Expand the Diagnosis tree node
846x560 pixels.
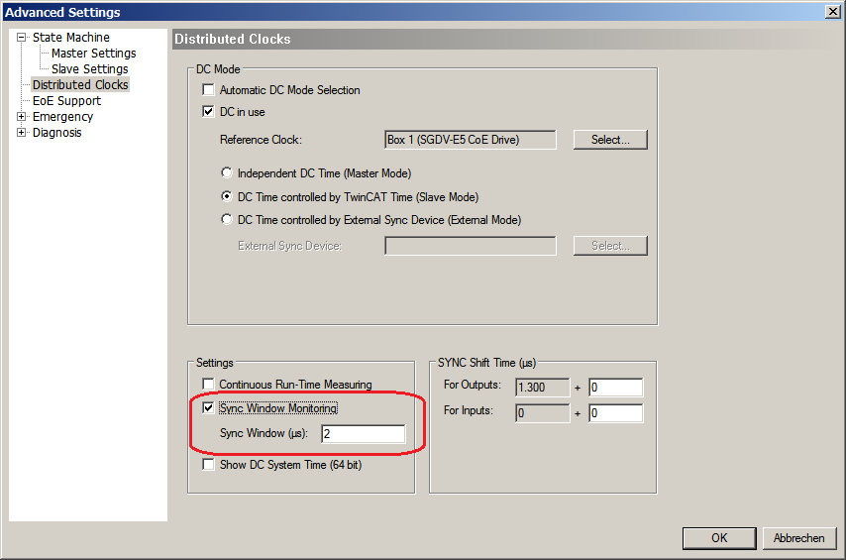click(x=22, y=133)
